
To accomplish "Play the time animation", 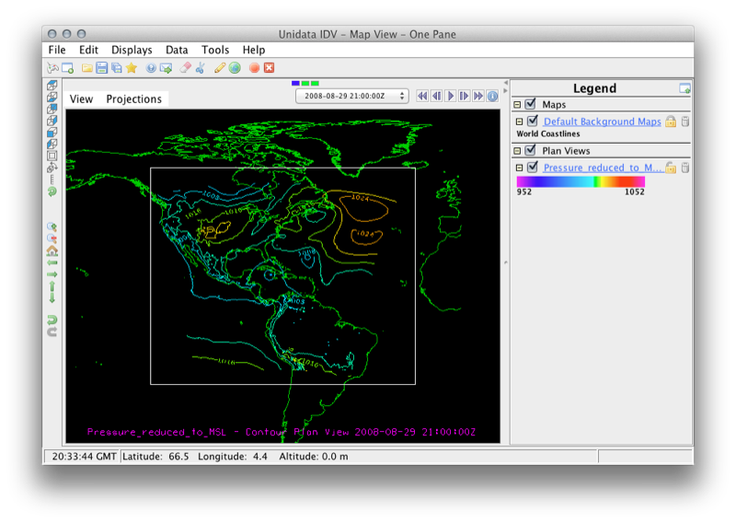I will click(451, 96).
